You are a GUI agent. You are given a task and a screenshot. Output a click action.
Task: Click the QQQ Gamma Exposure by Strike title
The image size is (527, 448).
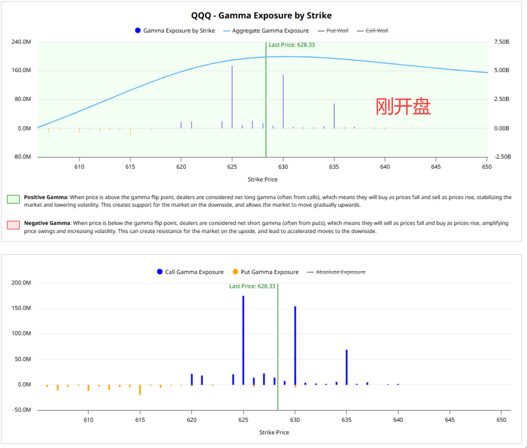pos(261,16)
